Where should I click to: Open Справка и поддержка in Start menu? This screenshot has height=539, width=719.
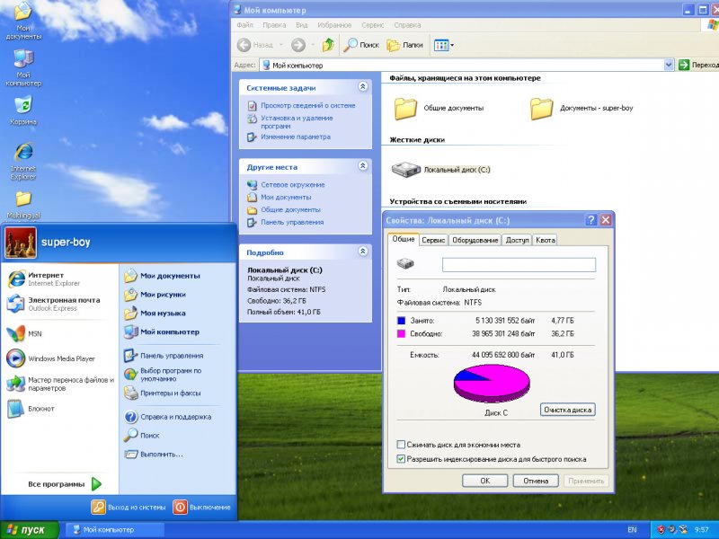[168, 417]
